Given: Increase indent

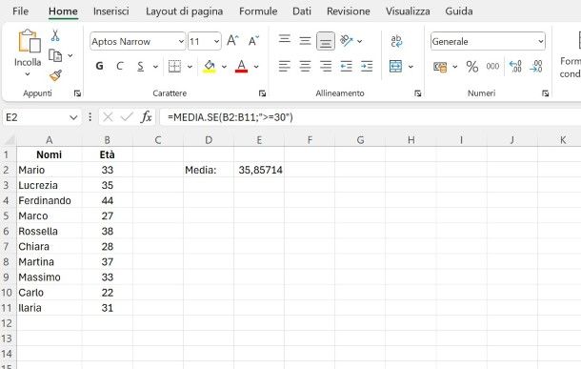Looking at the screenshot, I should (367, 67).
